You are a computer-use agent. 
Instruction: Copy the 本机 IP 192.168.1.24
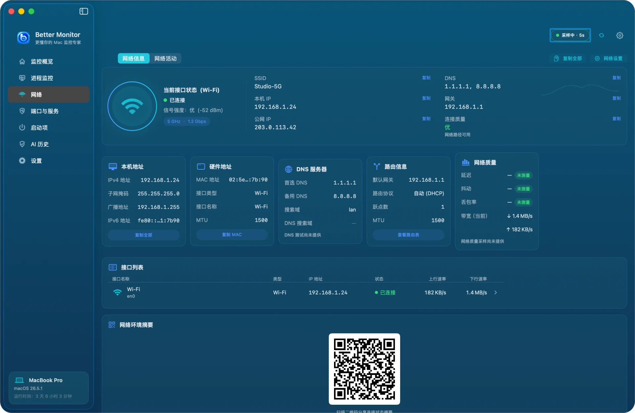(x=426, y=98)
